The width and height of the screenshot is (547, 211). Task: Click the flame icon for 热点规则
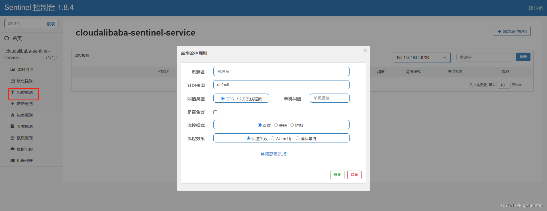click(x=13, y=115)
